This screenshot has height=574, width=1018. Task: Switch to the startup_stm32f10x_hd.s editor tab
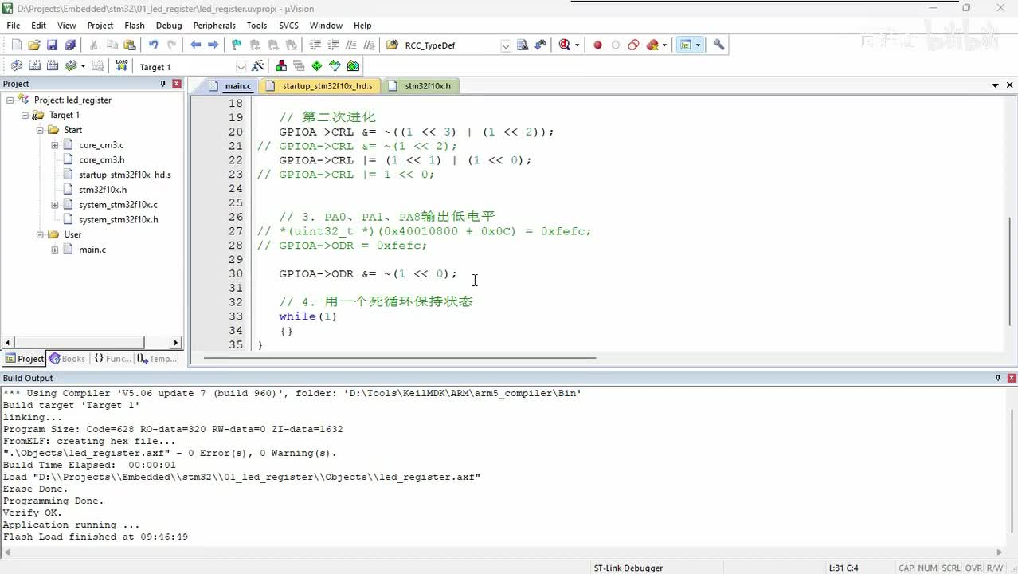click(319, 85)
